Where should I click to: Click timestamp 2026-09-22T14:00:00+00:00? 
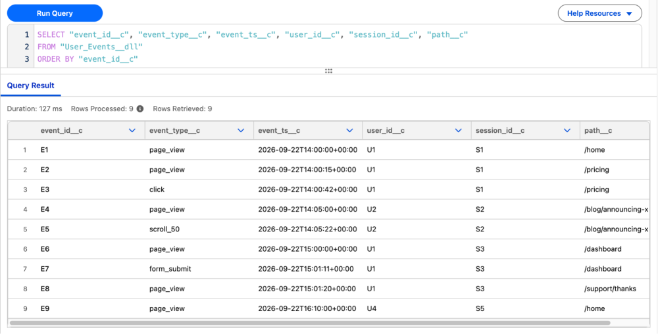307,150
